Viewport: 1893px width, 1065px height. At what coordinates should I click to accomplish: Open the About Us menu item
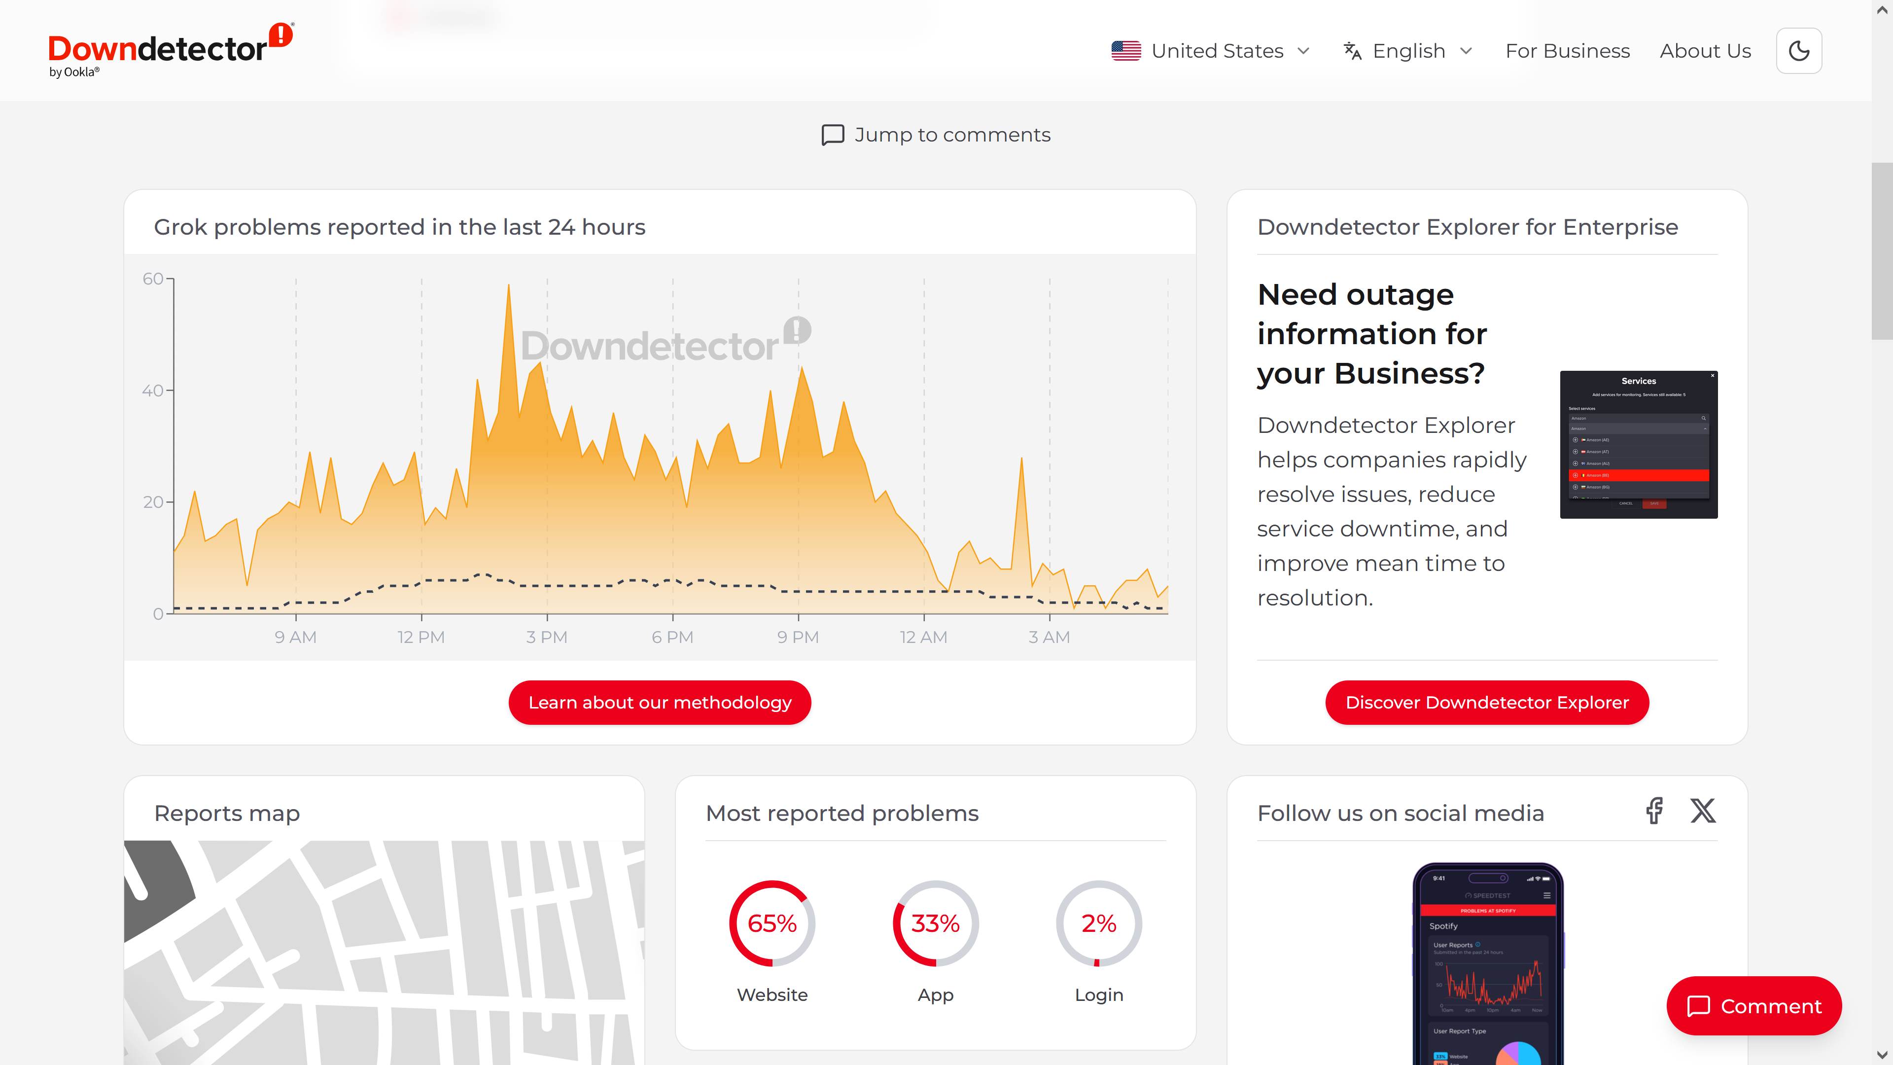coord(1705,51)
